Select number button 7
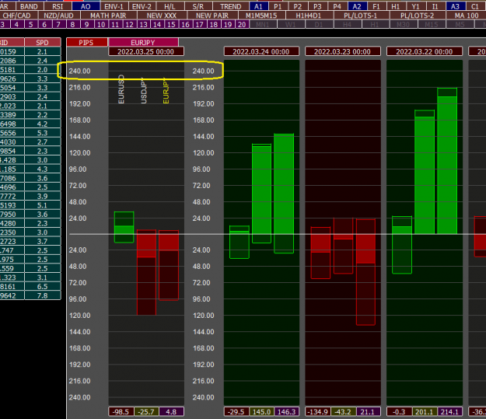This screenshot has height=419, width=486. click(58, 24)
